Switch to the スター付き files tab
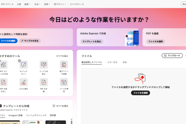The height and width of the screenshot is (124, 186). (112, 62)
